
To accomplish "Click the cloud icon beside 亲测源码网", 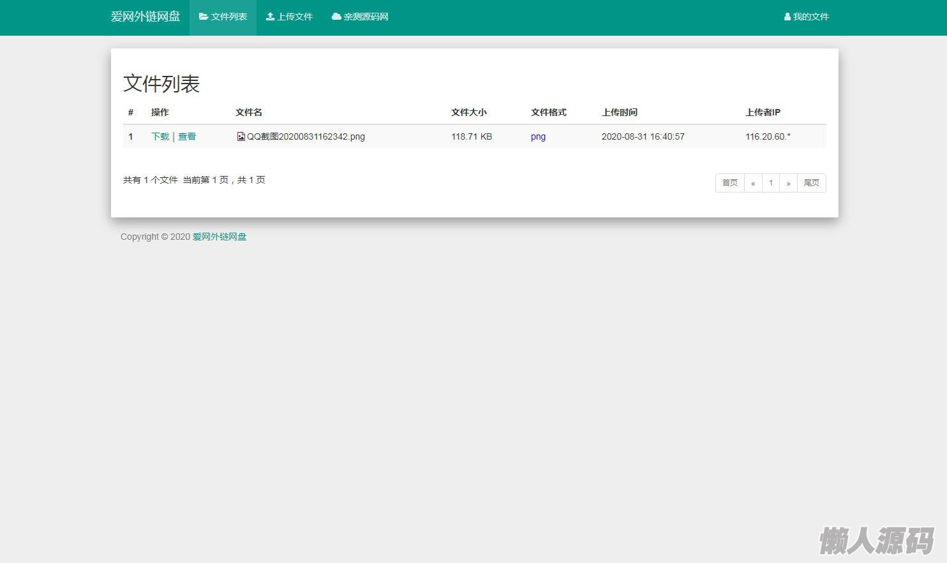I will [336, 17].
